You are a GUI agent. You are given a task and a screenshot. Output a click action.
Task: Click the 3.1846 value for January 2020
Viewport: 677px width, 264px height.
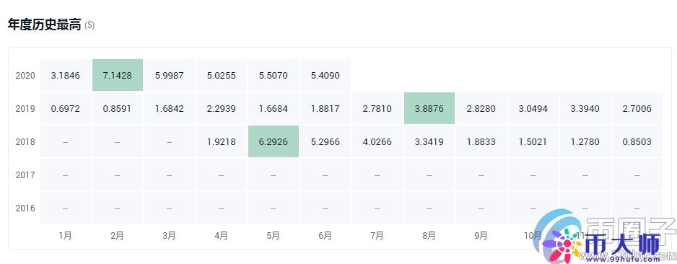point(66,75)
